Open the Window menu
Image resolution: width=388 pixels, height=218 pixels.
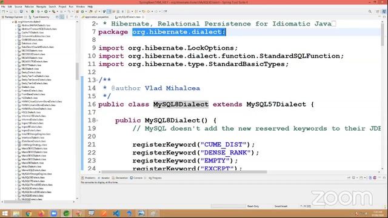[x=80, y=7]
